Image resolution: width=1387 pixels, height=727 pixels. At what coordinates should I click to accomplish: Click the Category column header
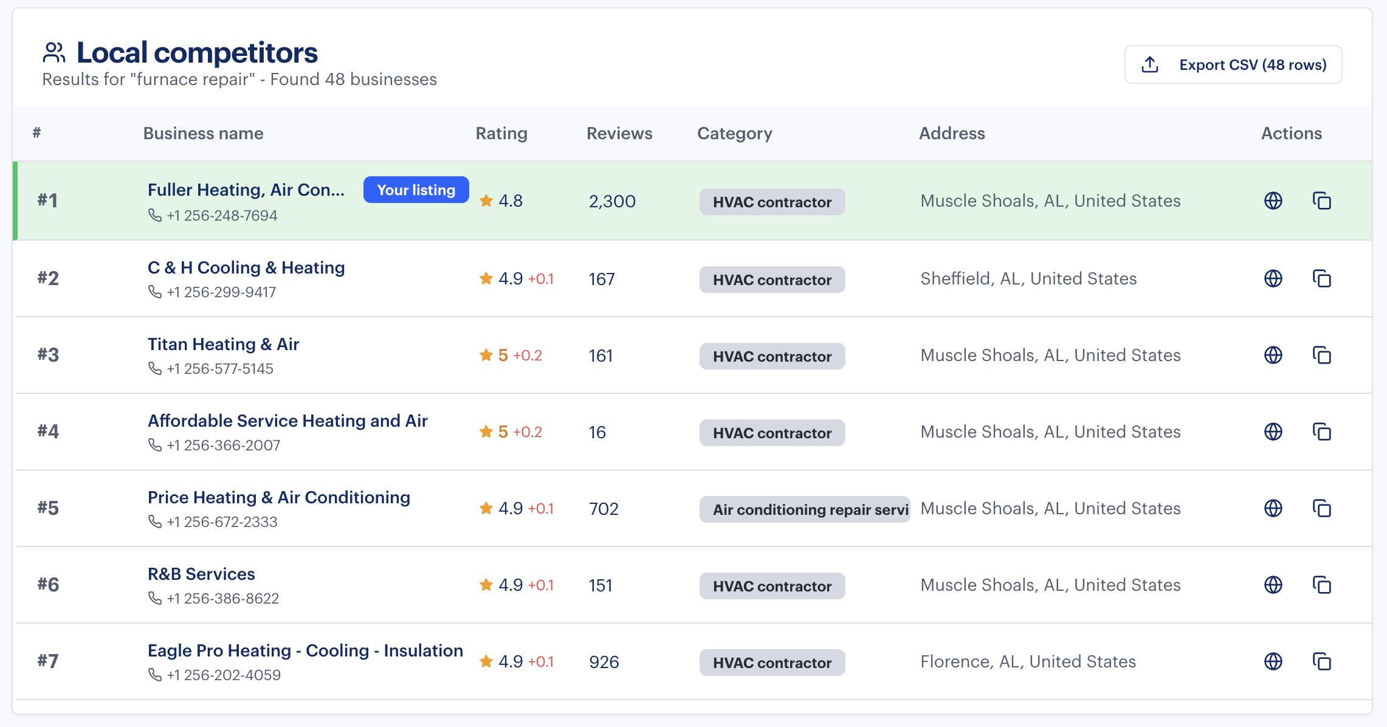pos(735,133)
